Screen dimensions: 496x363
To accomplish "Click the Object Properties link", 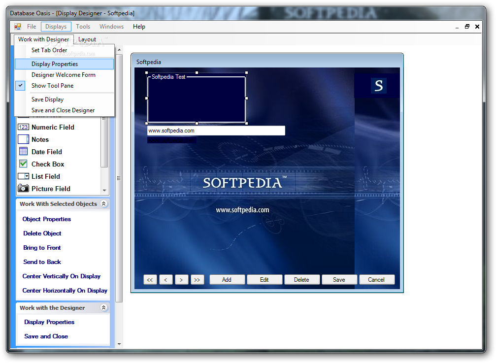I will [46, 219].
